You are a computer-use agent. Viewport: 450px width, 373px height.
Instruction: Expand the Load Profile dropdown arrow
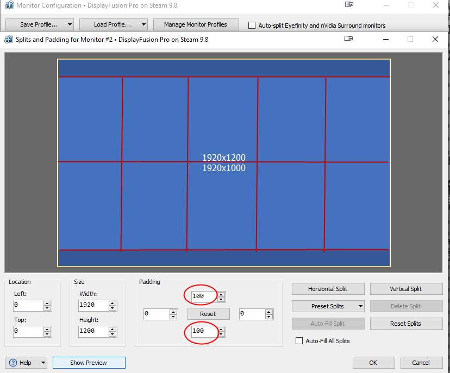[143, 24]
